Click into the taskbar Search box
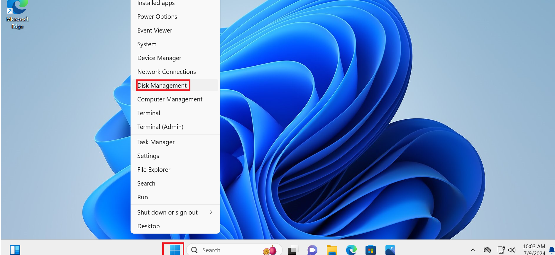This screenshot has width=555, height=255. tap(234, 250)
